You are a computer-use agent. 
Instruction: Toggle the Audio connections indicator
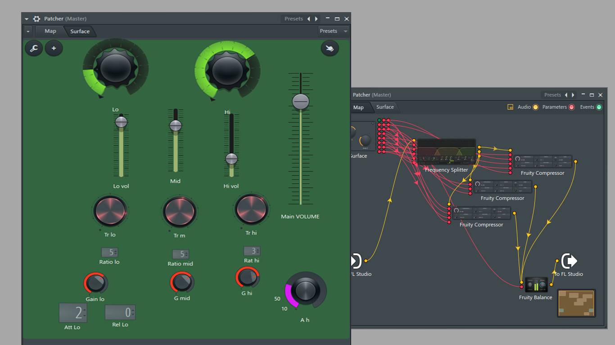click(x=535, y=107)
